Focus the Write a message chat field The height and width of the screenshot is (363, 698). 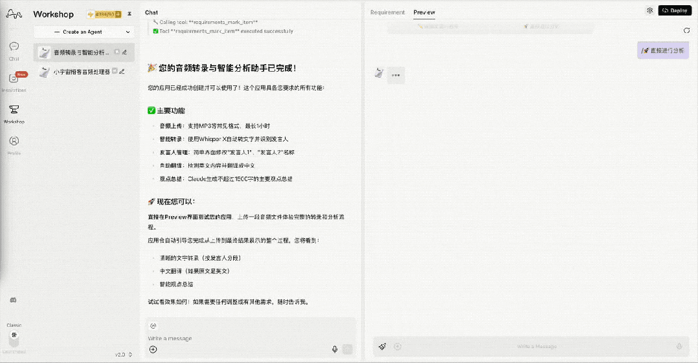251,338
